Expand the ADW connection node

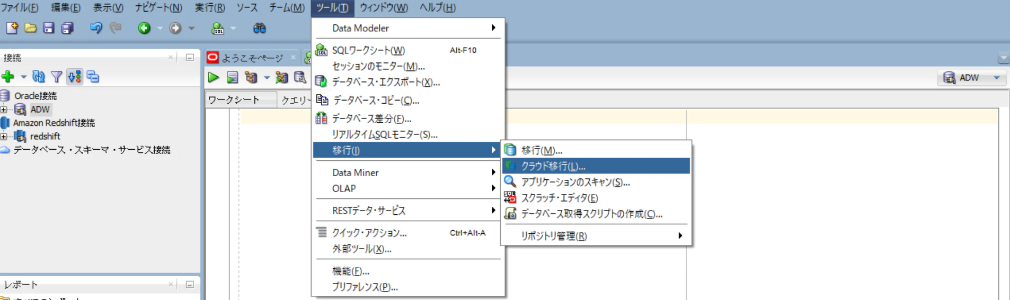coord(4,110)
